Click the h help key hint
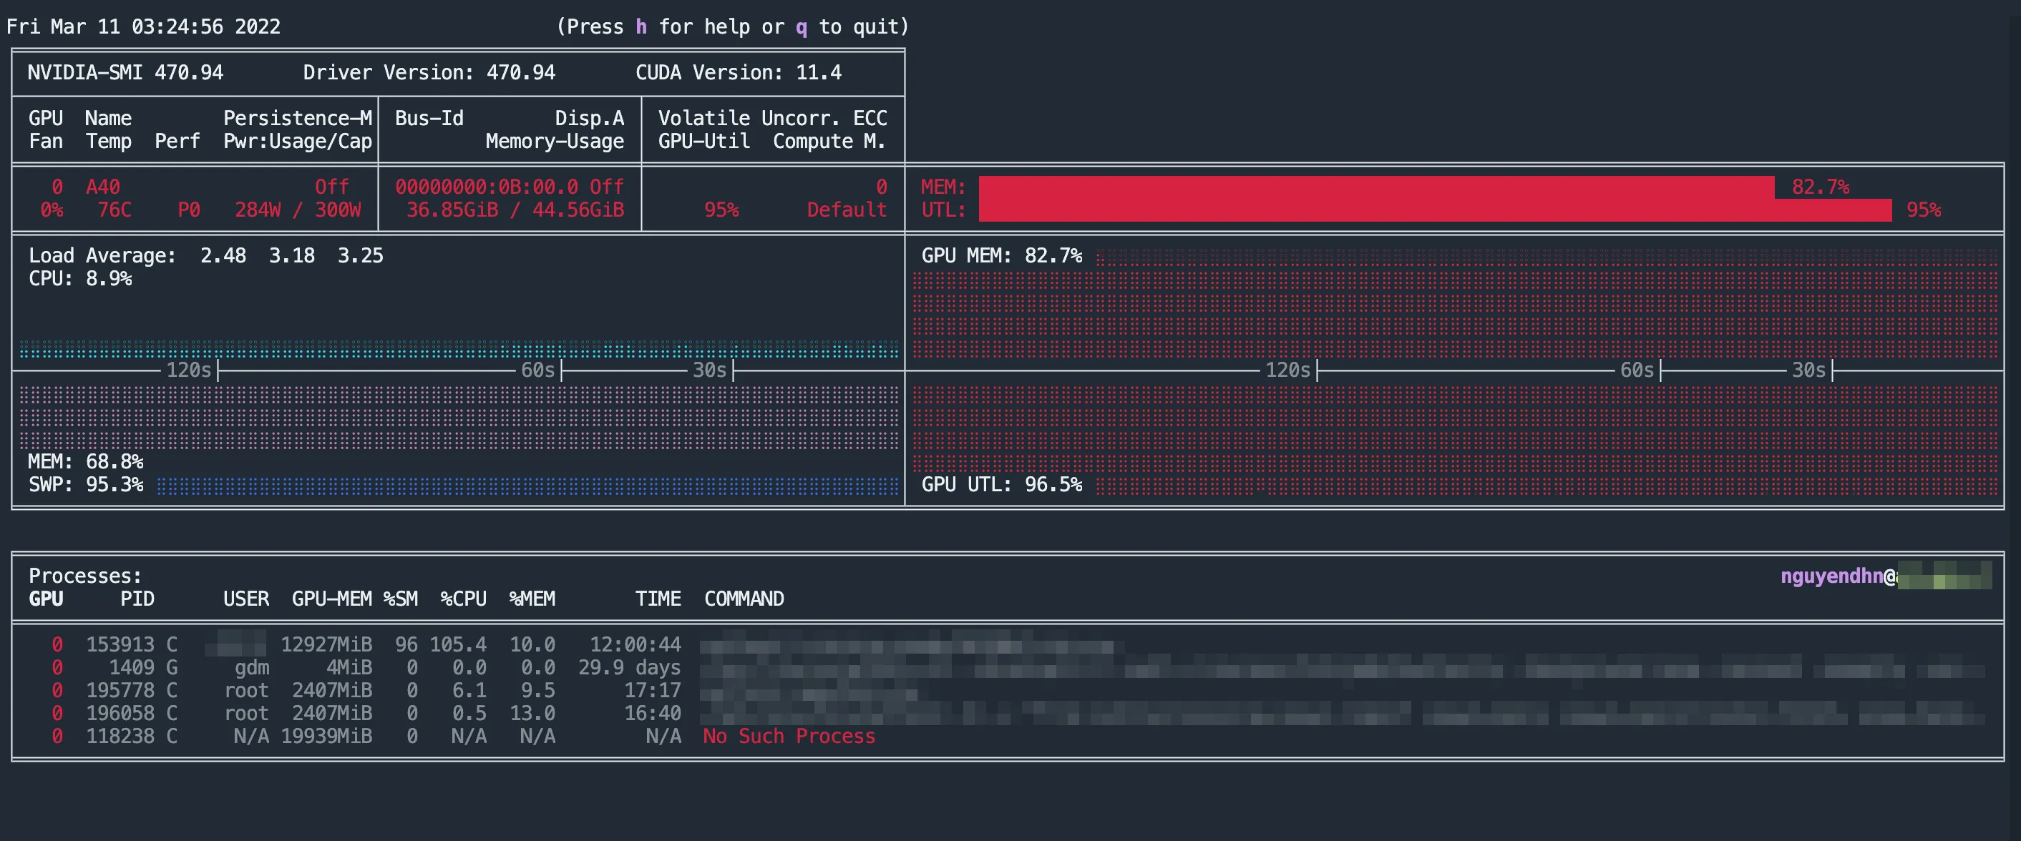2021x841 pixels. point(641,27)
